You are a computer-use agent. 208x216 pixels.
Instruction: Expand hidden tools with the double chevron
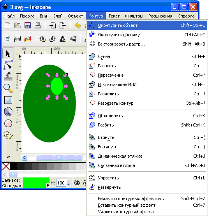pos(9,156)
